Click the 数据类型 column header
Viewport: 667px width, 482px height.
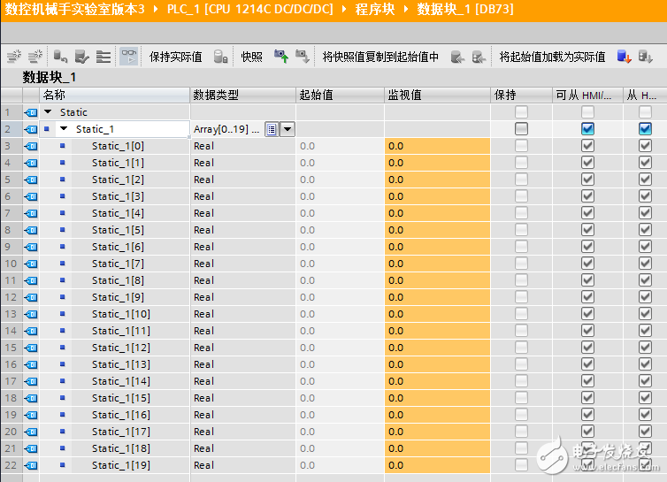pos(243,96)
